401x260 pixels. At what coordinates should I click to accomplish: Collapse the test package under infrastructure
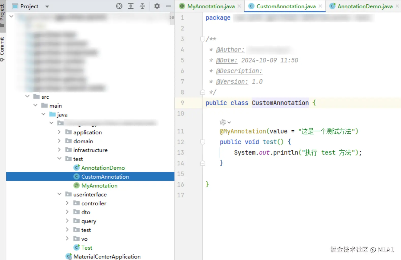click(x=60, y=159)
